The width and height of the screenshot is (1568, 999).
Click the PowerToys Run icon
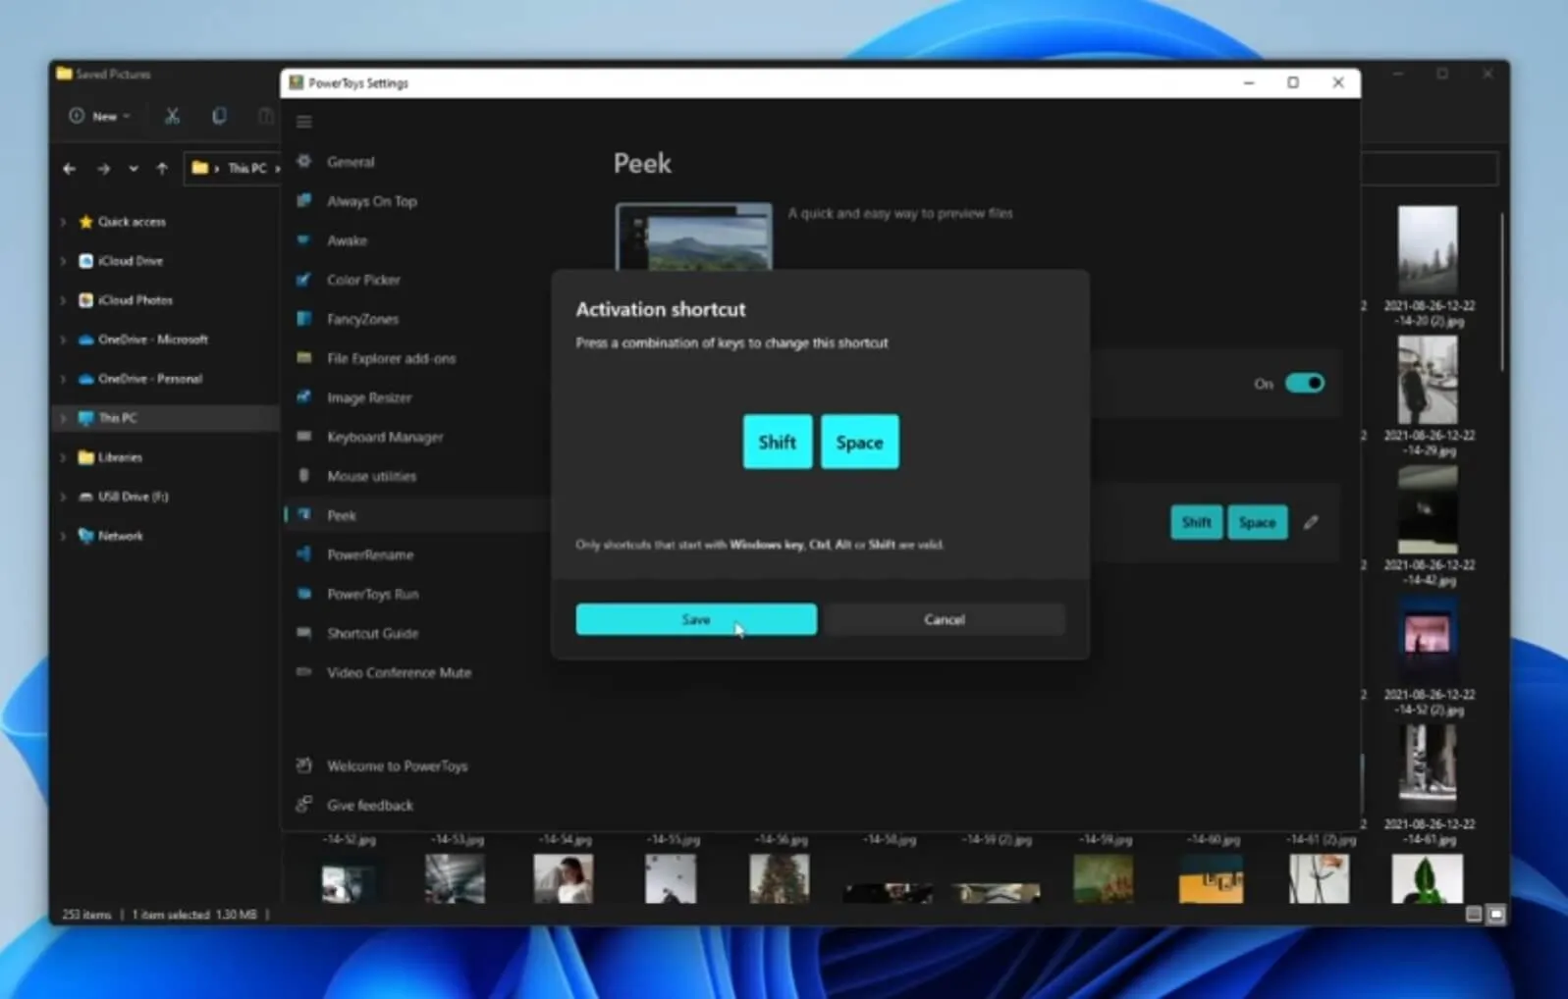click(x=304, y=593)
